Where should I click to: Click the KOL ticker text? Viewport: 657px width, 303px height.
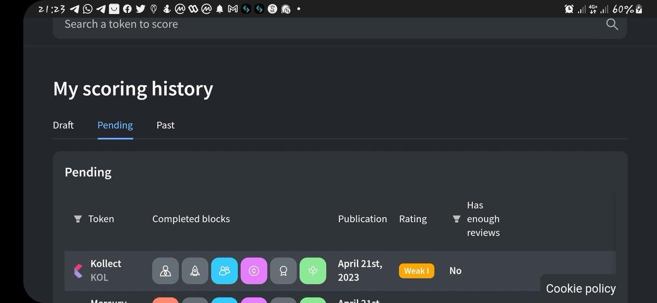100,277
